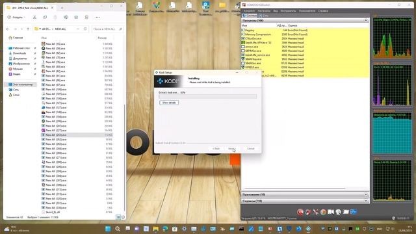Go up one folder level in Explorer

[28, 29]
